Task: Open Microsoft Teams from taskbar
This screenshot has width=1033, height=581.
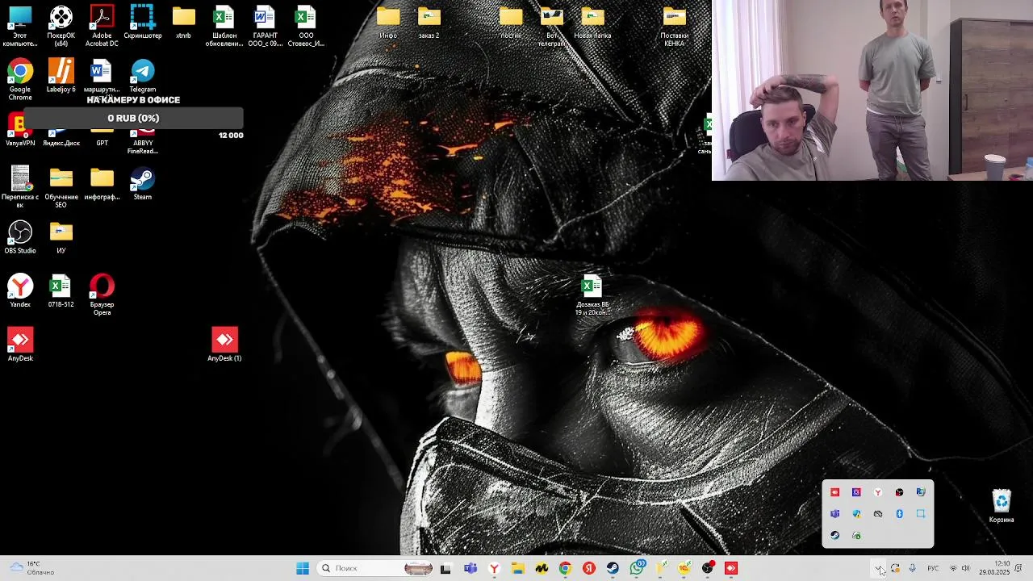Action: (470, 568)
